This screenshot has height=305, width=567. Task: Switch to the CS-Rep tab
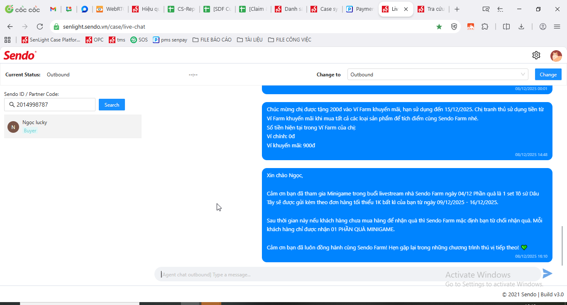point(182,9)
